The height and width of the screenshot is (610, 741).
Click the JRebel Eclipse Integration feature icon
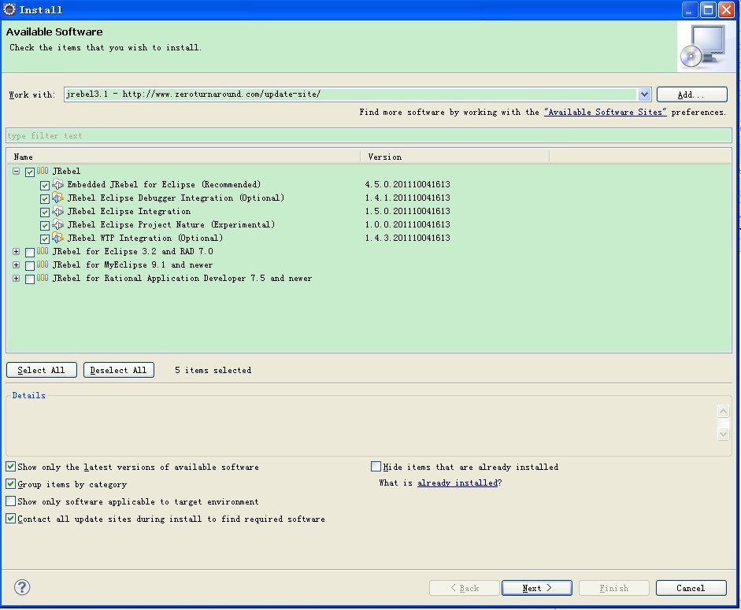(57, 211)
